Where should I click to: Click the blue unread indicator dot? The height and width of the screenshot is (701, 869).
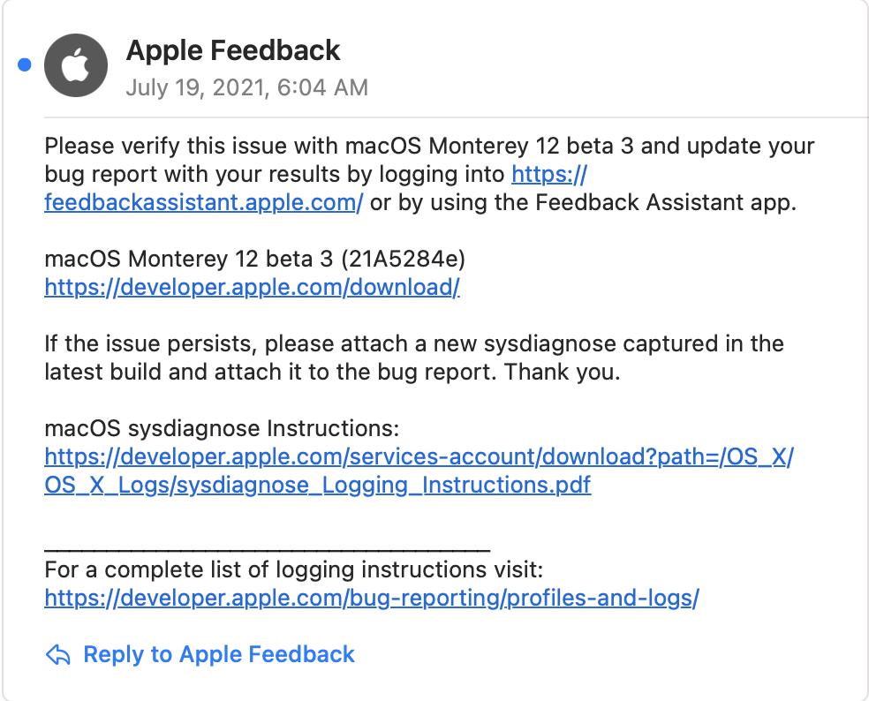point(25,64)
